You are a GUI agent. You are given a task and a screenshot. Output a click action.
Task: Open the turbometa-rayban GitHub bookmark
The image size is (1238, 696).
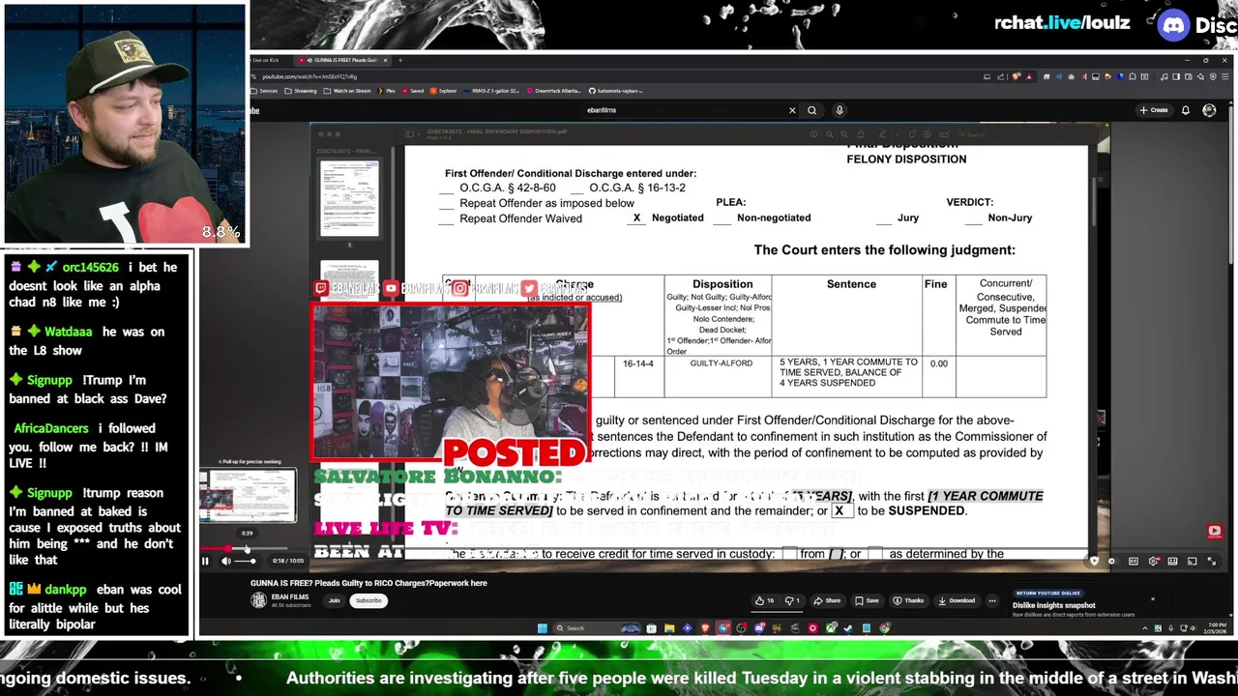(616, 91)
